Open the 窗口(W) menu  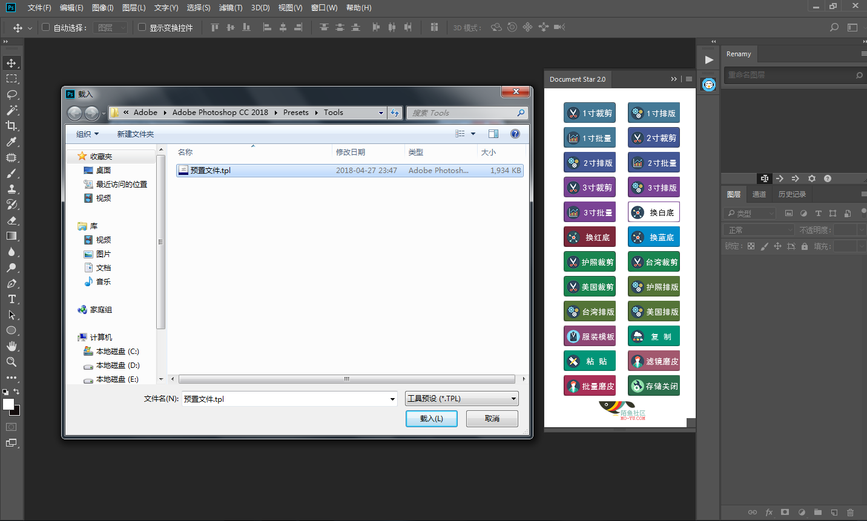point(324,8)
